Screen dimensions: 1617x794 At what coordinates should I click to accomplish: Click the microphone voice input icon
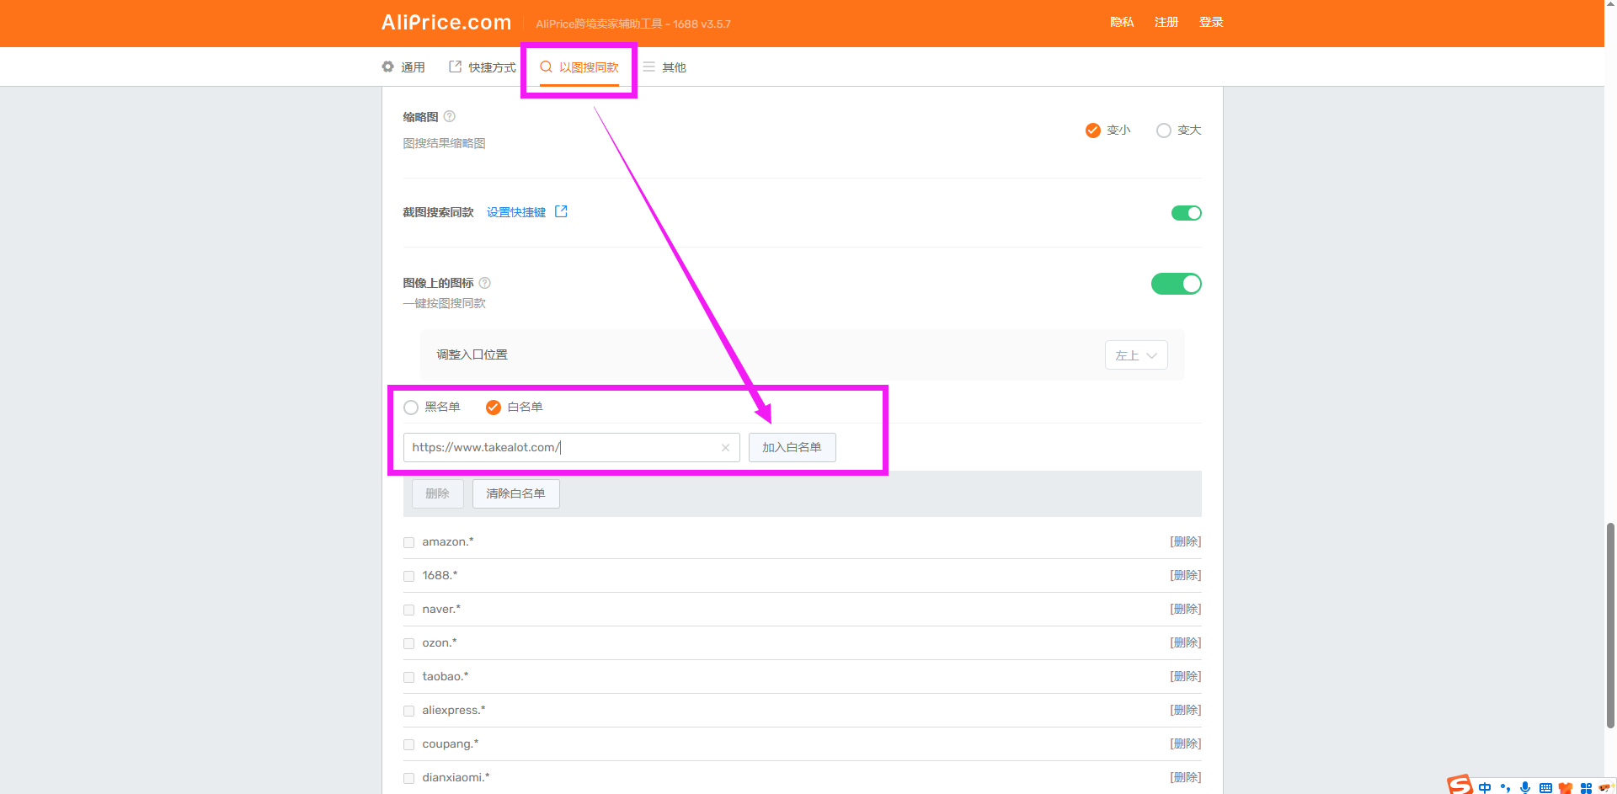1525,787
